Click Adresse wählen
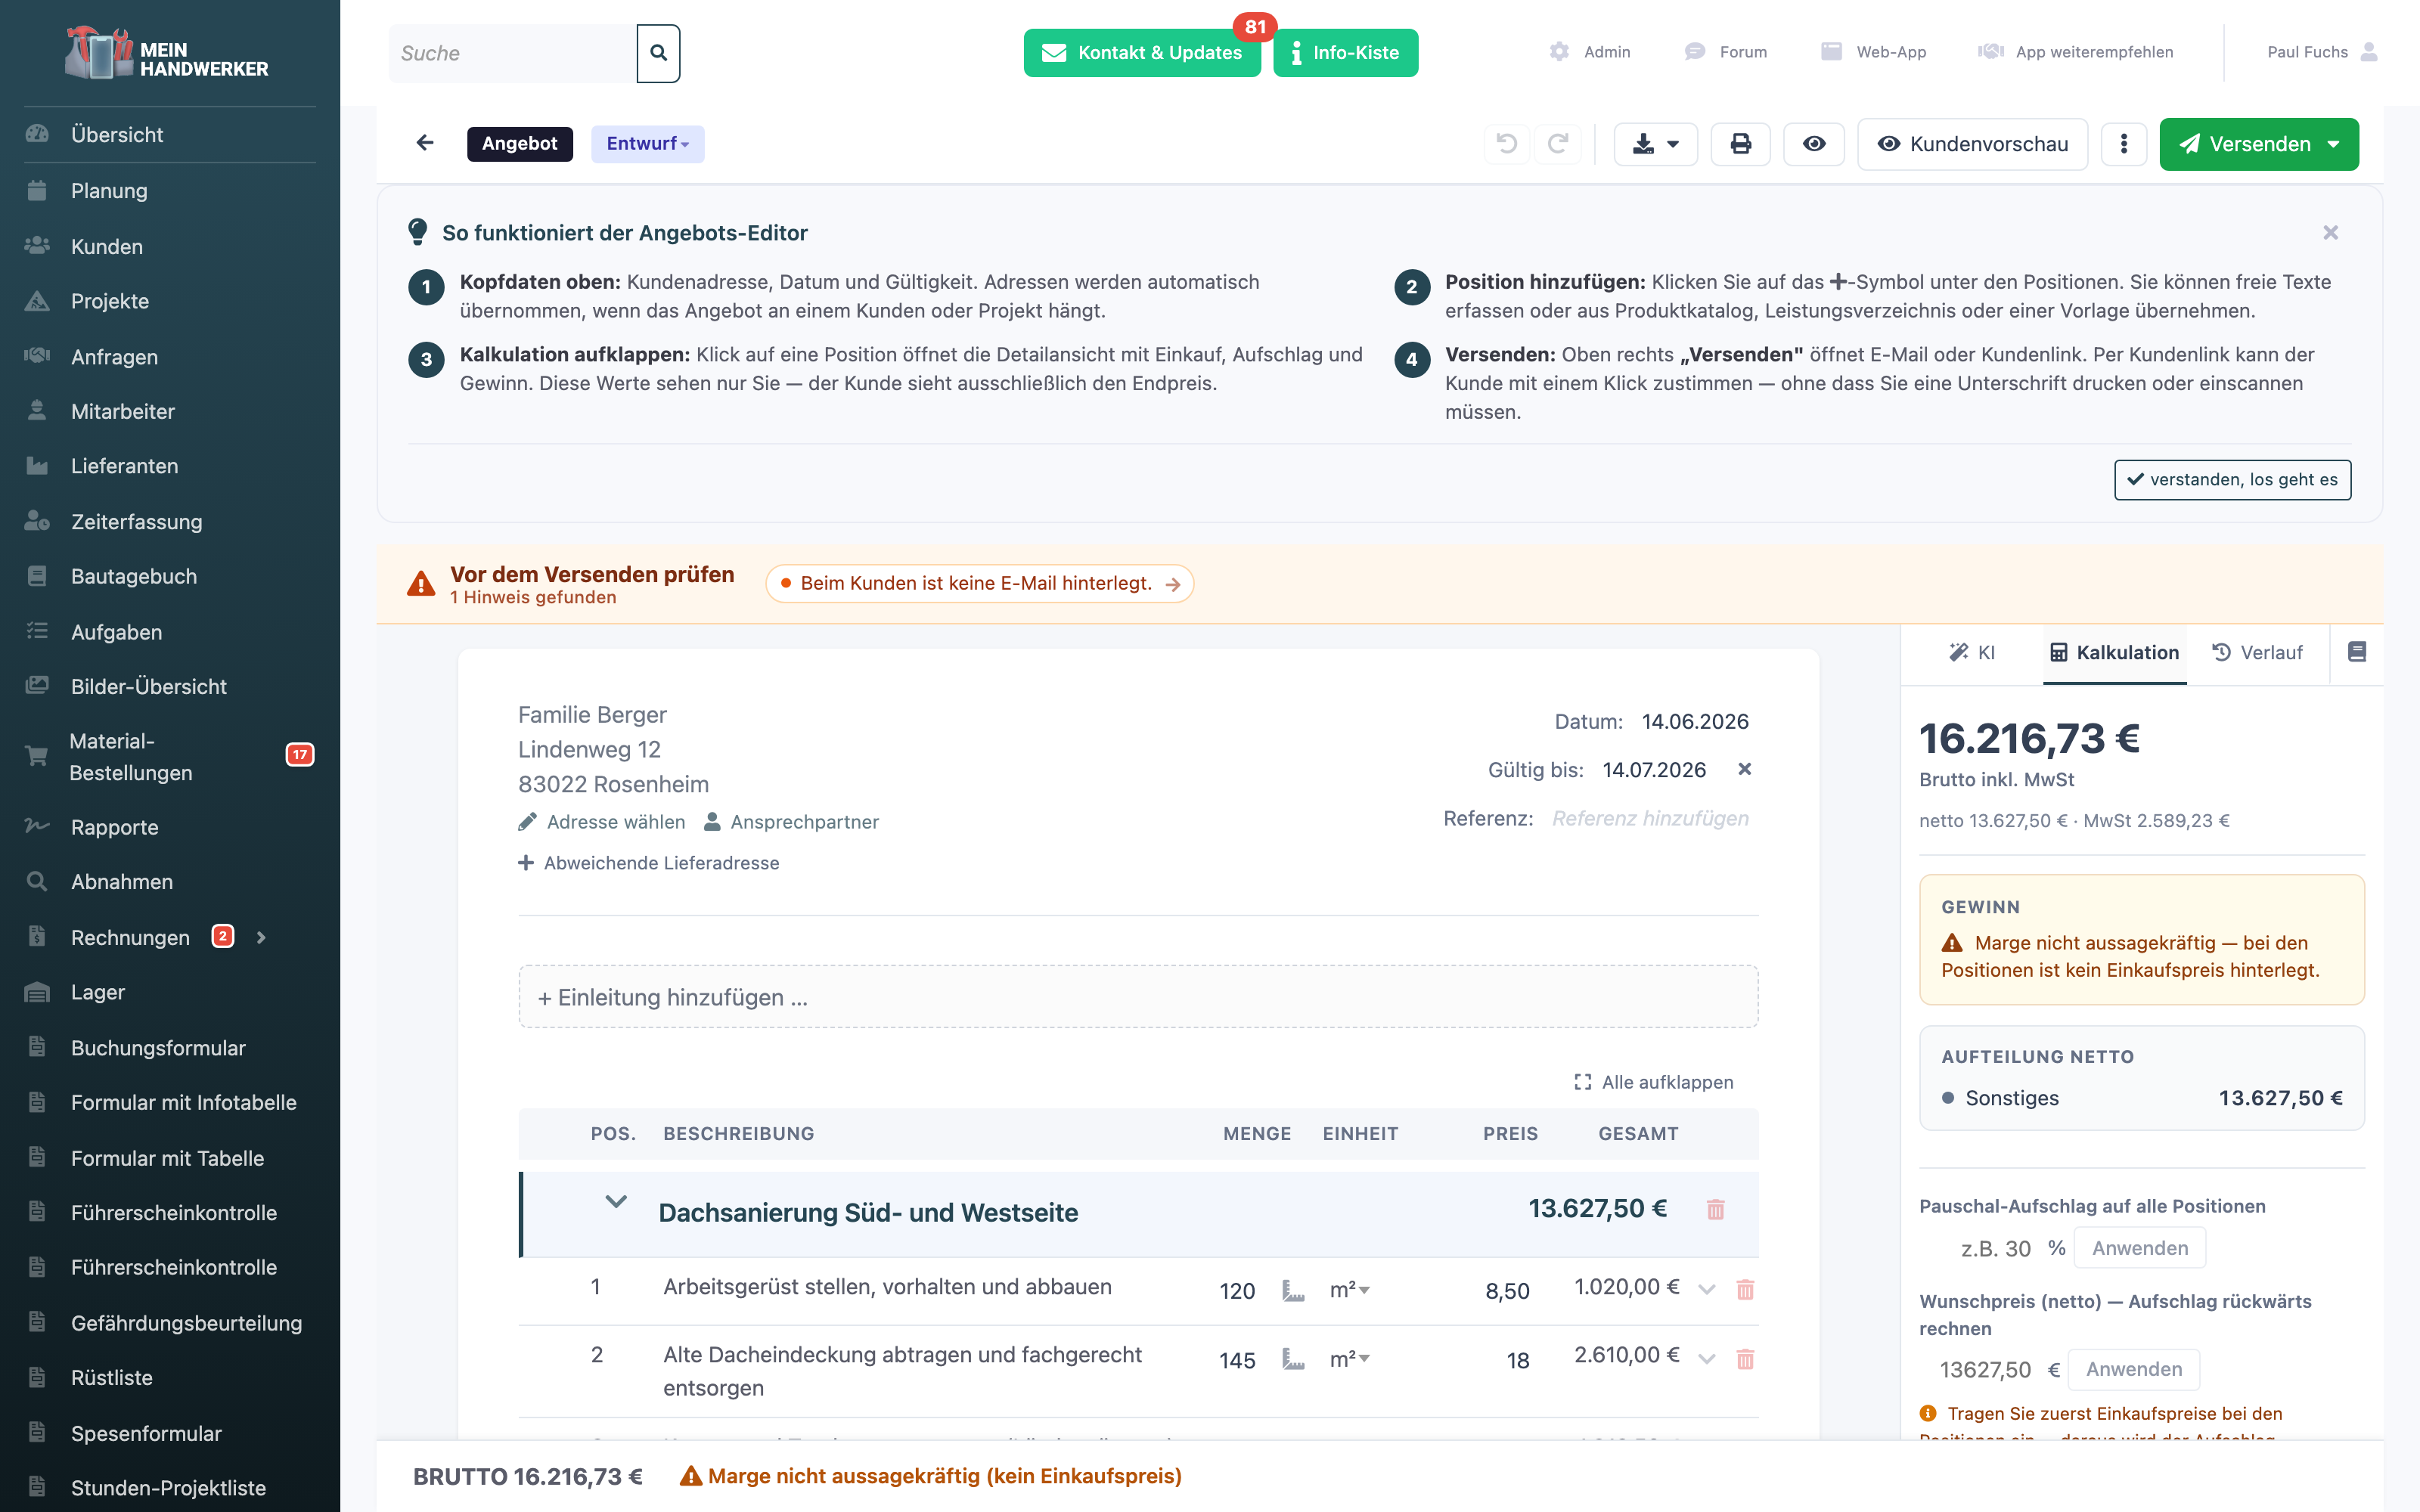The width and height of the screenshot is (2420, 1512). coord(601,822)
